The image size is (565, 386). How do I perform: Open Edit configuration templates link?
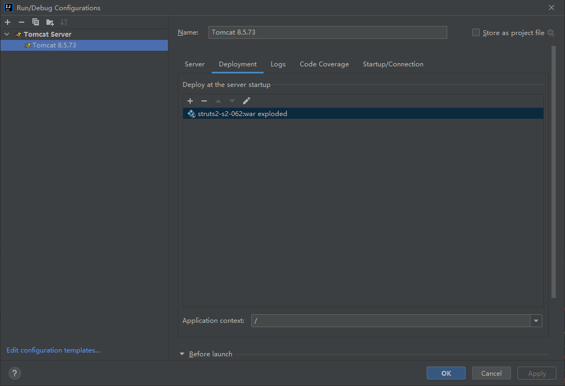click(53, 350)
